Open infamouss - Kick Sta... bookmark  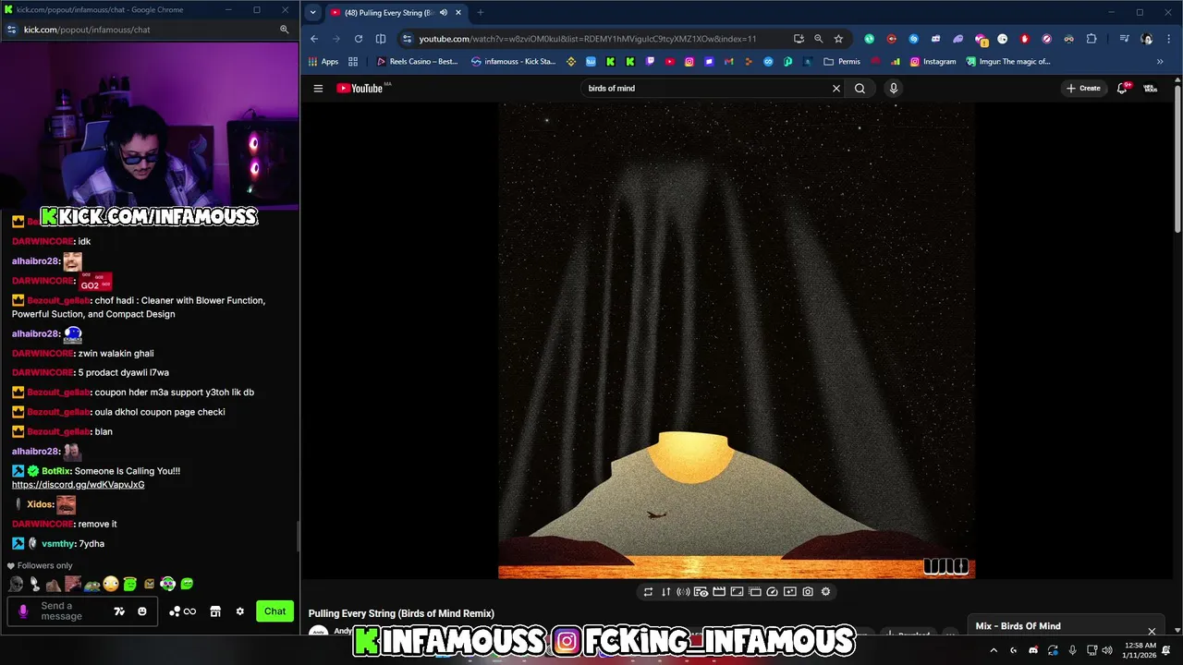tap(514, 62)
